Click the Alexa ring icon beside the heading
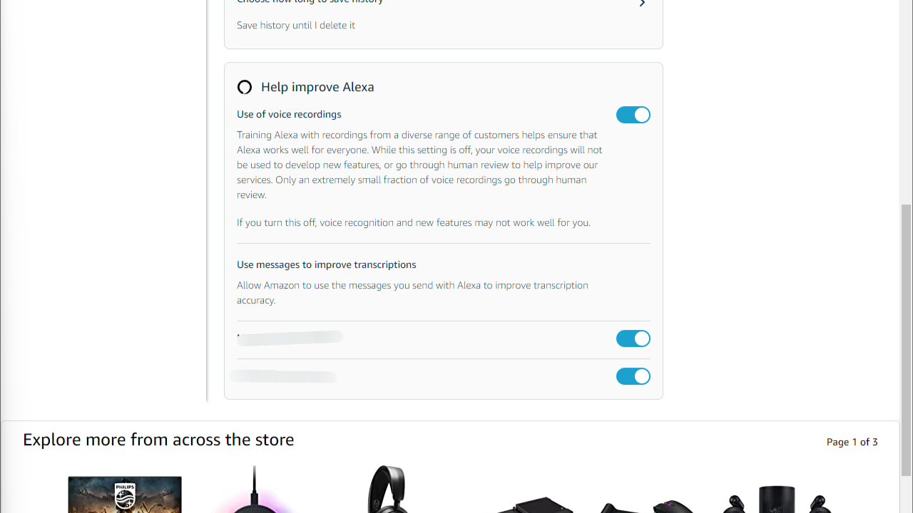The height and width of the screenshot is (513, 913). click(245, 87)
